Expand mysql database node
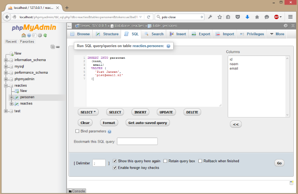Screen dimensions: 298x194 pos(6,67)
